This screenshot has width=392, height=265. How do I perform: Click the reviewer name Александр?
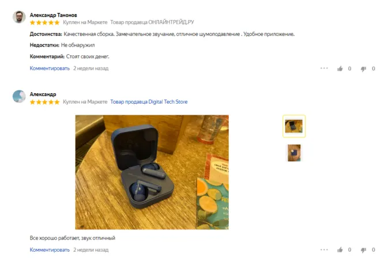pos(43,94)
